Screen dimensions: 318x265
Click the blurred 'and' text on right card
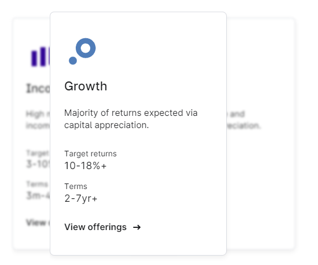pos(236,114)
